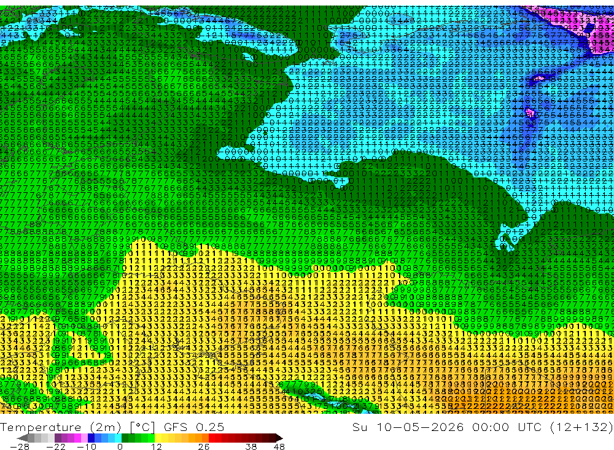
Task: Click the gray left arrow end of color scale
Action: coord(23,438)
